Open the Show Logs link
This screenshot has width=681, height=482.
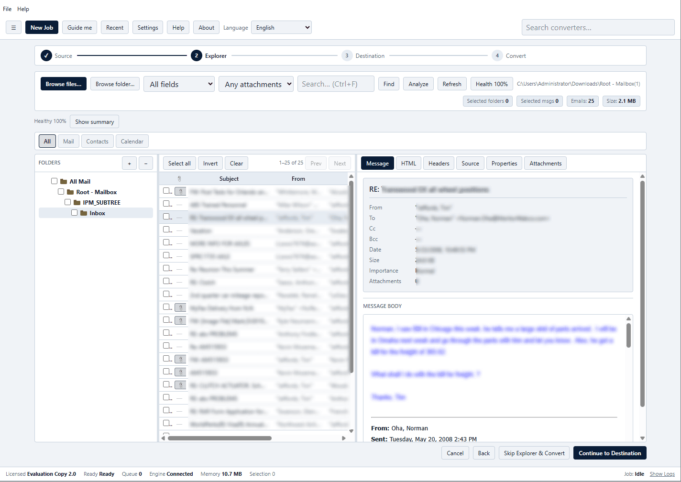pos(662,474)
